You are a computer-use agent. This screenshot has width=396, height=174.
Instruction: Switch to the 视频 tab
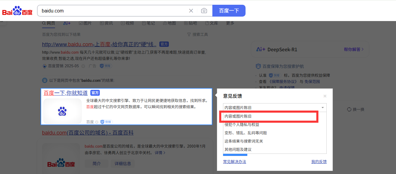pyautogui.click(x=127, y=23)
